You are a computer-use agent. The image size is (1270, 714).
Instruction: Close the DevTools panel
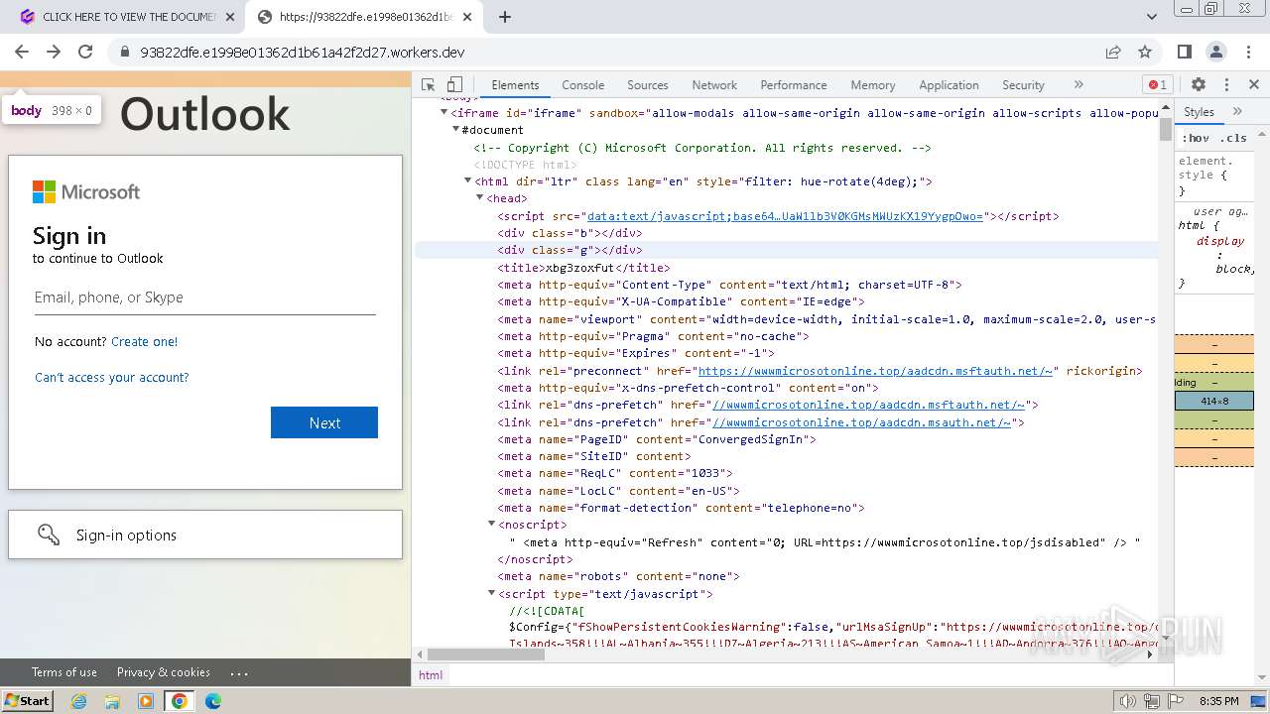[x=1254, y=85]
